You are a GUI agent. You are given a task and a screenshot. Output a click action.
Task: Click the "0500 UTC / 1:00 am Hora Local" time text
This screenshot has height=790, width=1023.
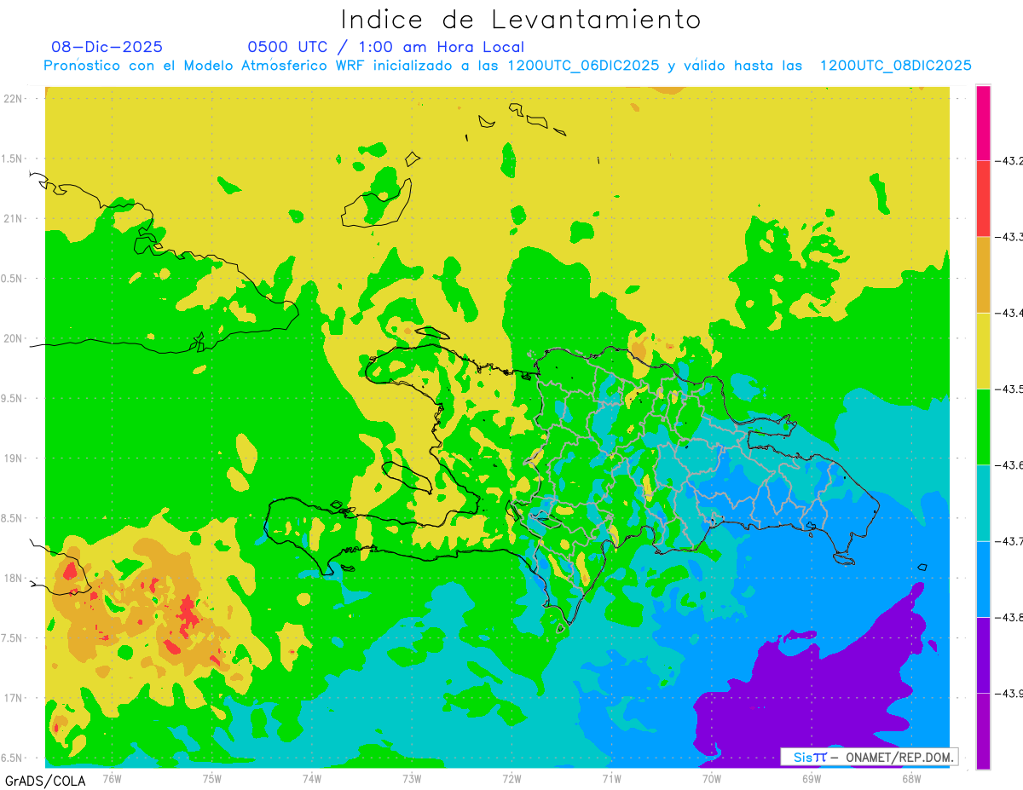click(385, 47)
